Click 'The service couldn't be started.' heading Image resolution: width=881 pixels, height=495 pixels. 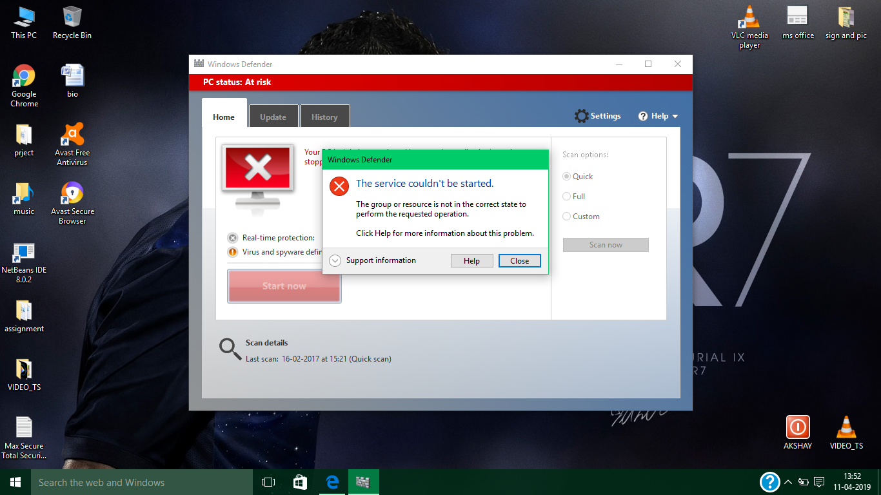point(424,184)
